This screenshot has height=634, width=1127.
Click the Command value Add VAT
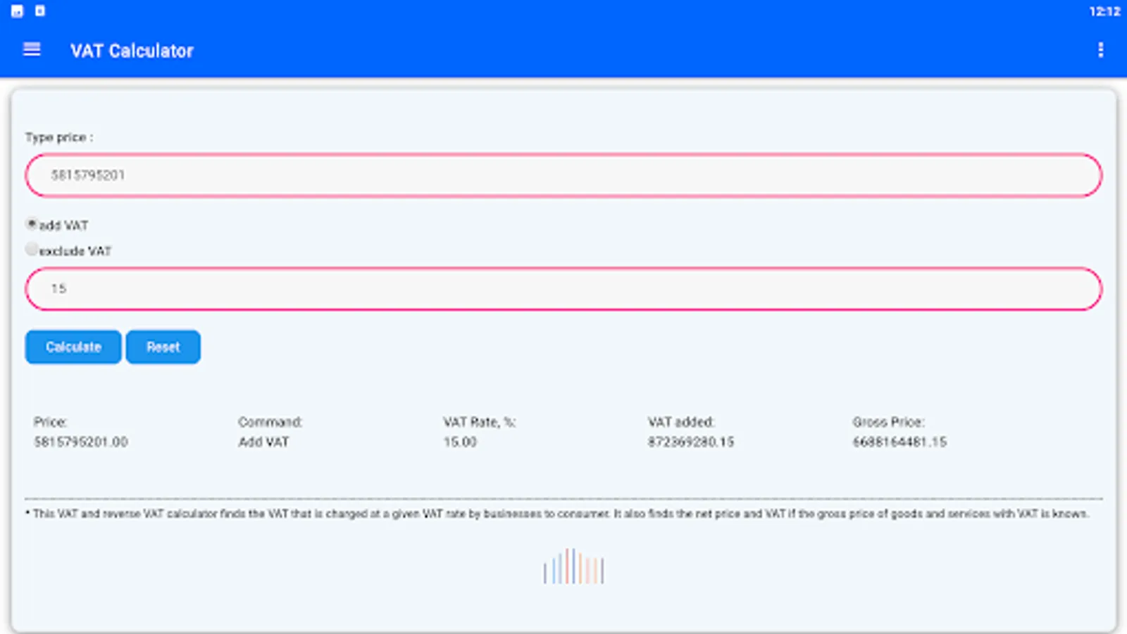click(x=263, y=442)
